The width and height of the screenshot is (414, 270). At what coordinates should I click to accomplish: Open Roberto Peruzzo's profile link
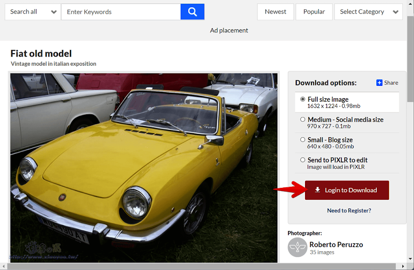click(336, 244)
